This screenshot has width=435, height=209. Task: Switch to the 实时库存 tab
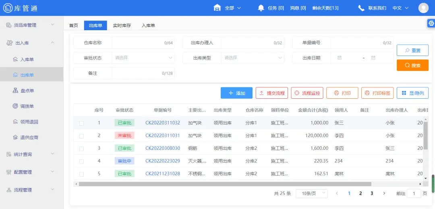pos(122,25)
